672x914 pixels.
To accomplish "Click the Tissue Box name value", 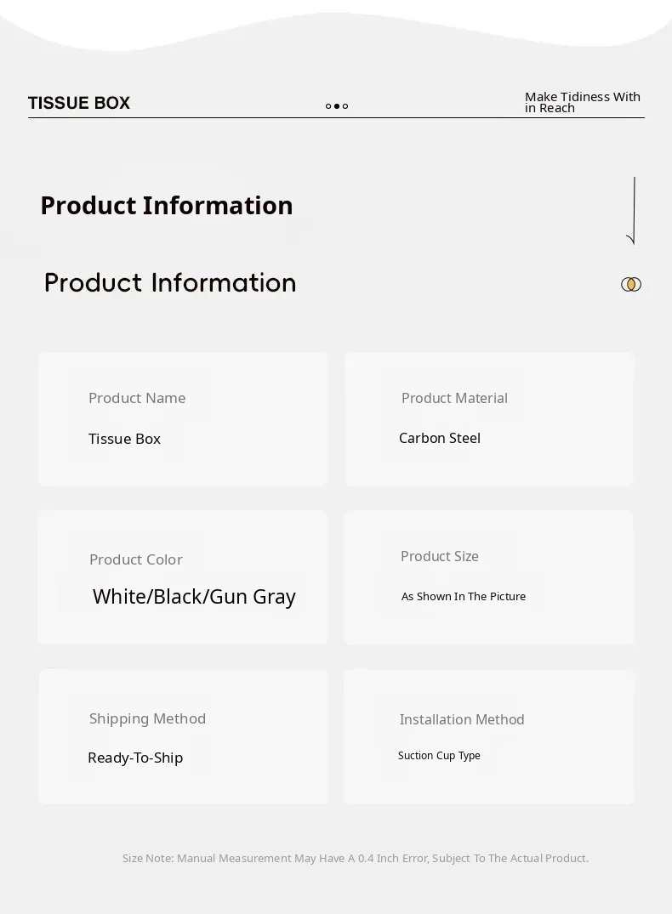I will [x=124, y=439].
